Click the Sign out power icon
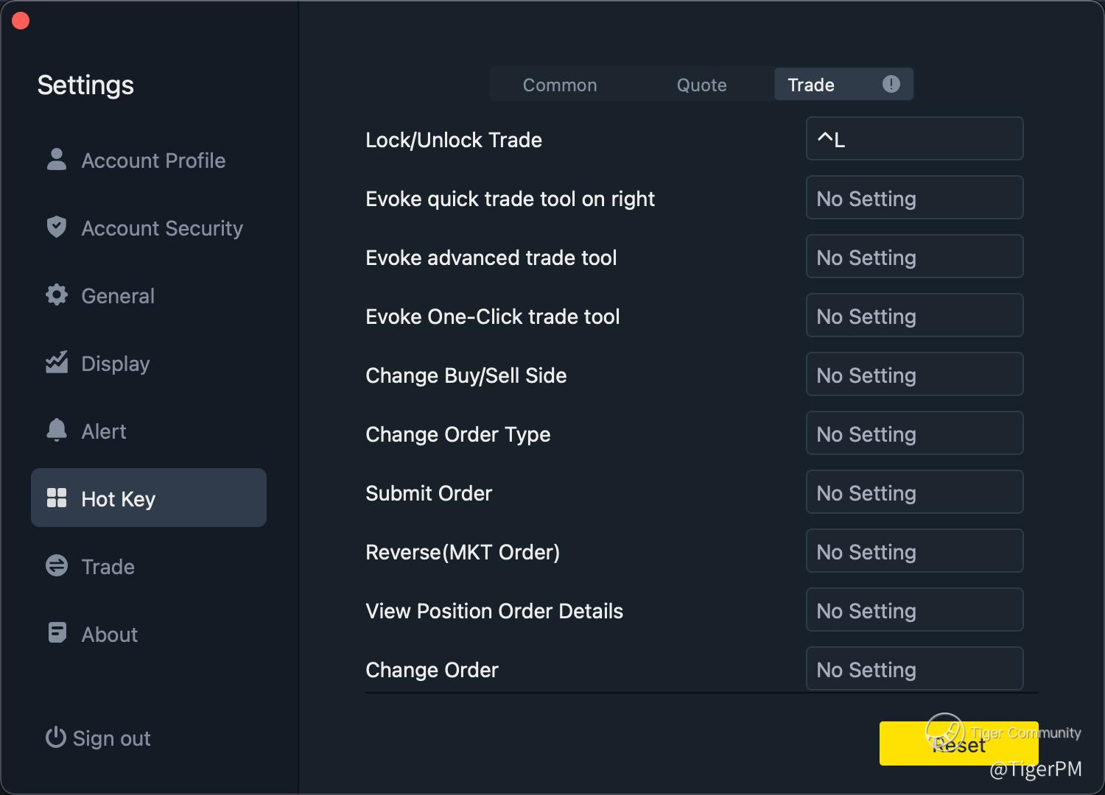The image size is (1105, 795). [55, 737]
